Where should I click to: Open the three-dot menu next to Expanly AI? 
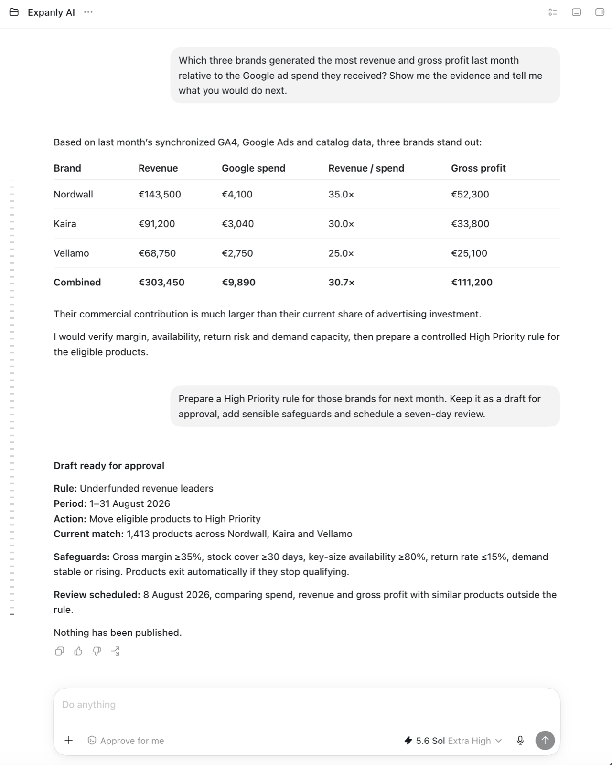88,12
